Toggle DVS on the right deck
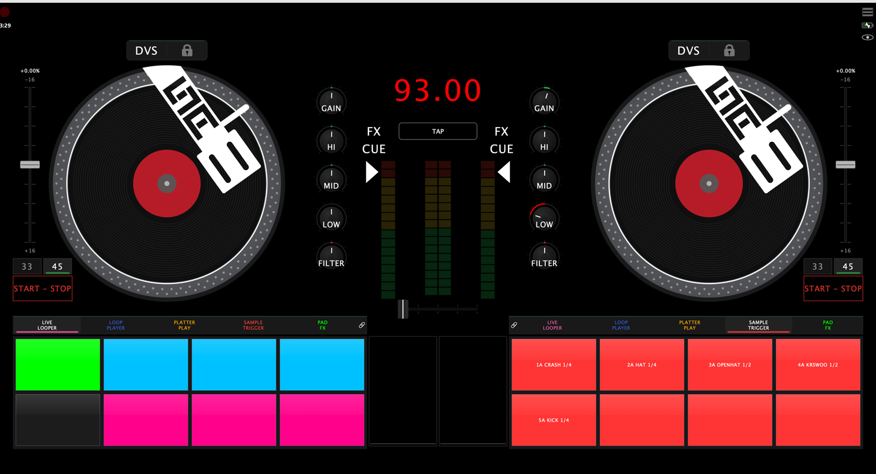Screen dimensions: 876x474 (x=688, y=50)
